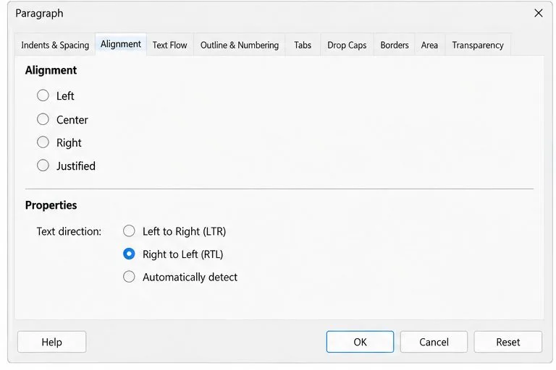Viewport: 556px width, 370px height.
Task: Click the bold 'Alignment' section heading
Action: [51, 70]
